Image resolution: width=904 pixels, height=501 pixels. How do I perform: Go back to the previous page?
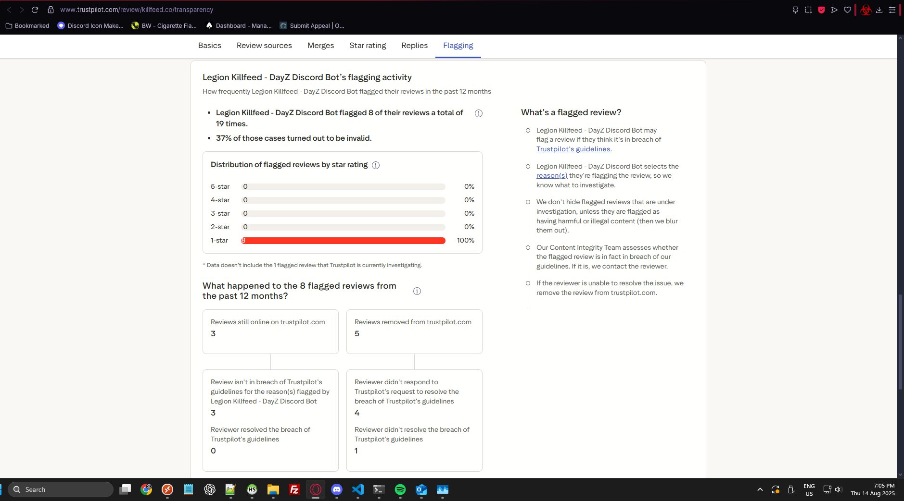(9, 10)
